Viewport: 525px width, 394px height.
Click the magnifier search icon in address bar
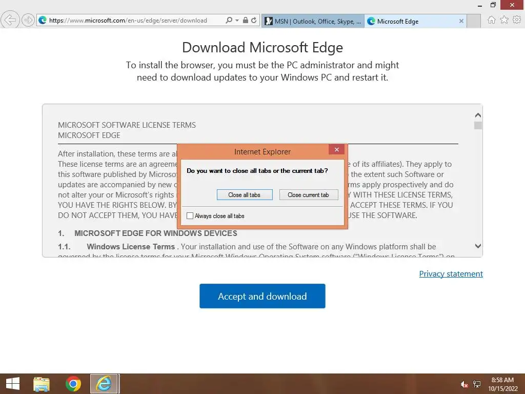point(229,20)
